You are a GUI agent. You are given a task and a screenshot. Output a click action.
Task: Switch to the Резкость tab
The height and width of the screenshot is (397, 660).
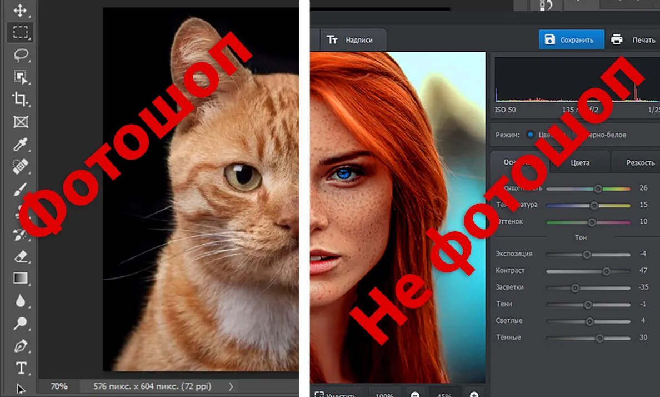640,163
